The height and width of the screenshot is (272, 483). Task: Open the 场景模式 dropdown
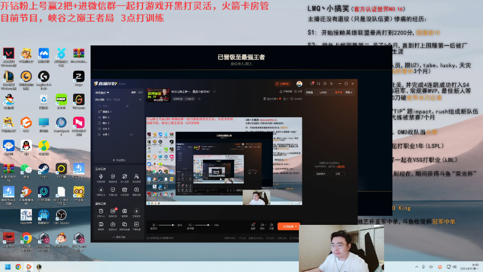click(102, 92)
